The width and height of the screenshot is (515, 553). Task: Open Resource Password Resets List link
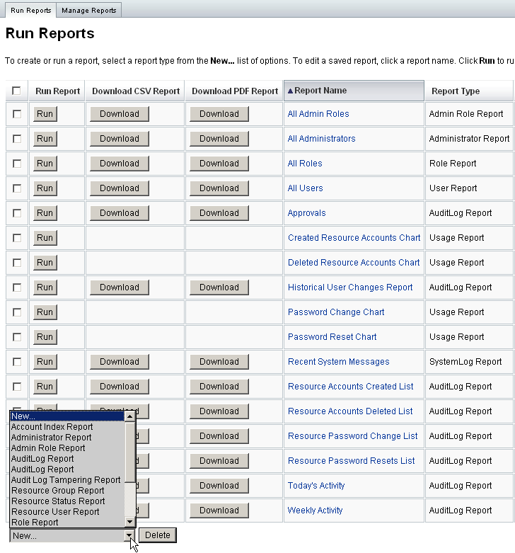coord(351,461)
